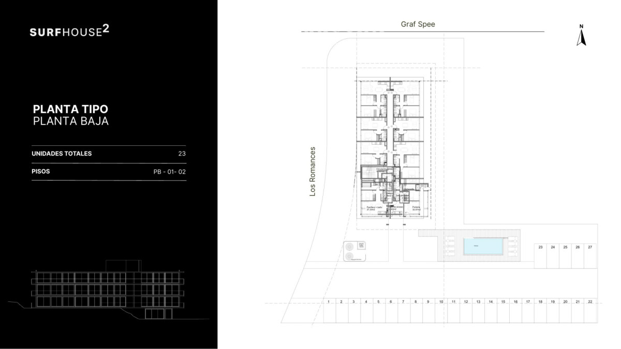Open the building elevation drawing thumbnail
621x349 pixels.
point(108,291)
